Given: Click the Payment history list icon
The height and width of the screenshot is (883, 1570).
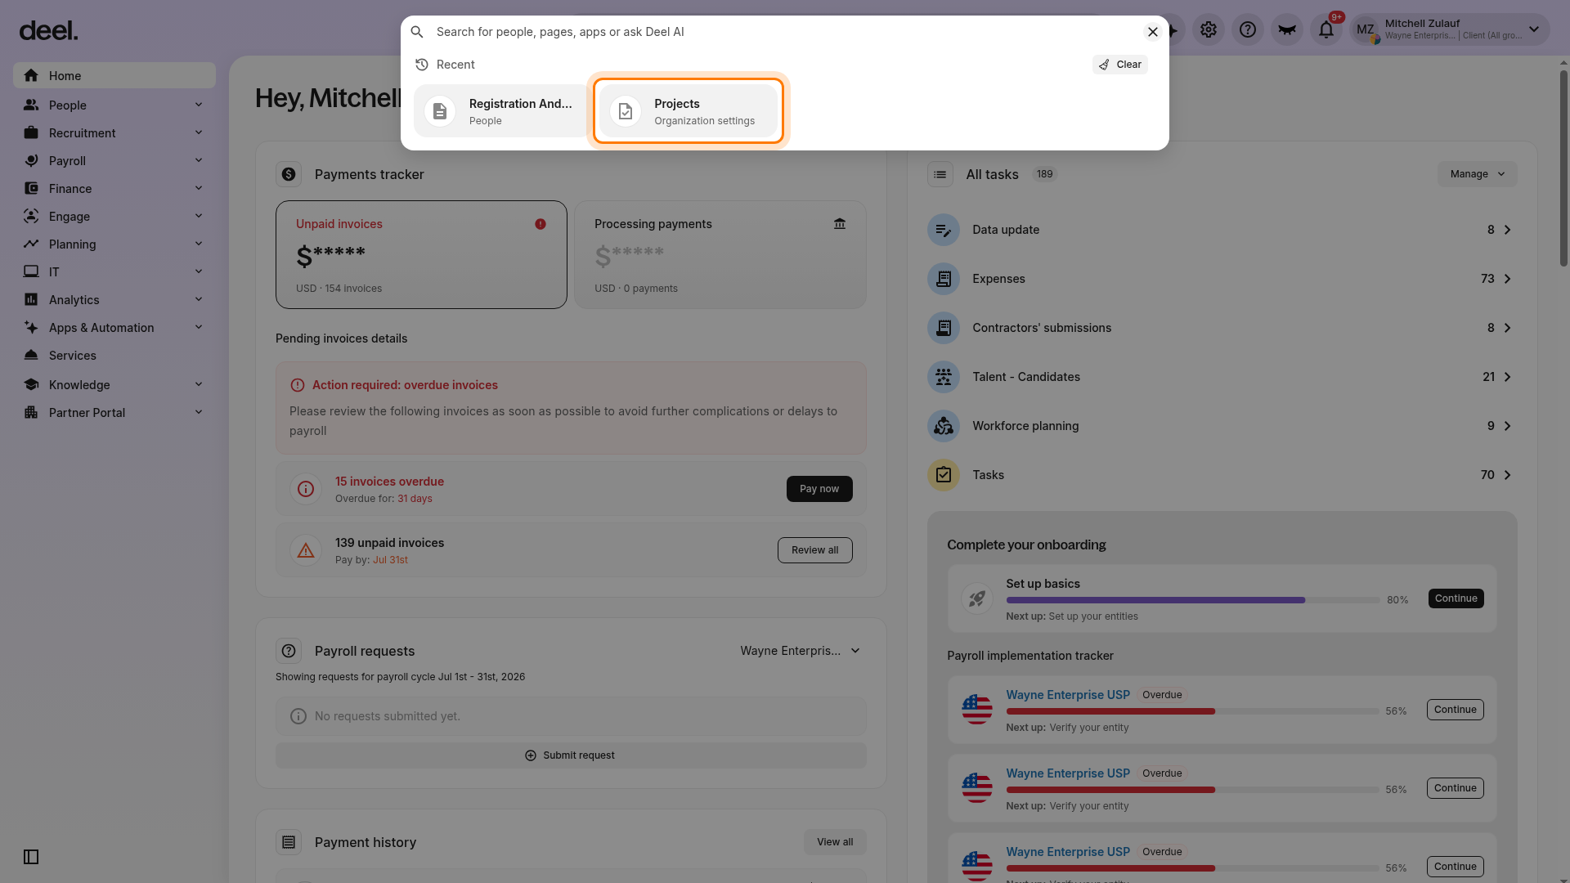Looking at the screenshot, I should tap(289, 842).
